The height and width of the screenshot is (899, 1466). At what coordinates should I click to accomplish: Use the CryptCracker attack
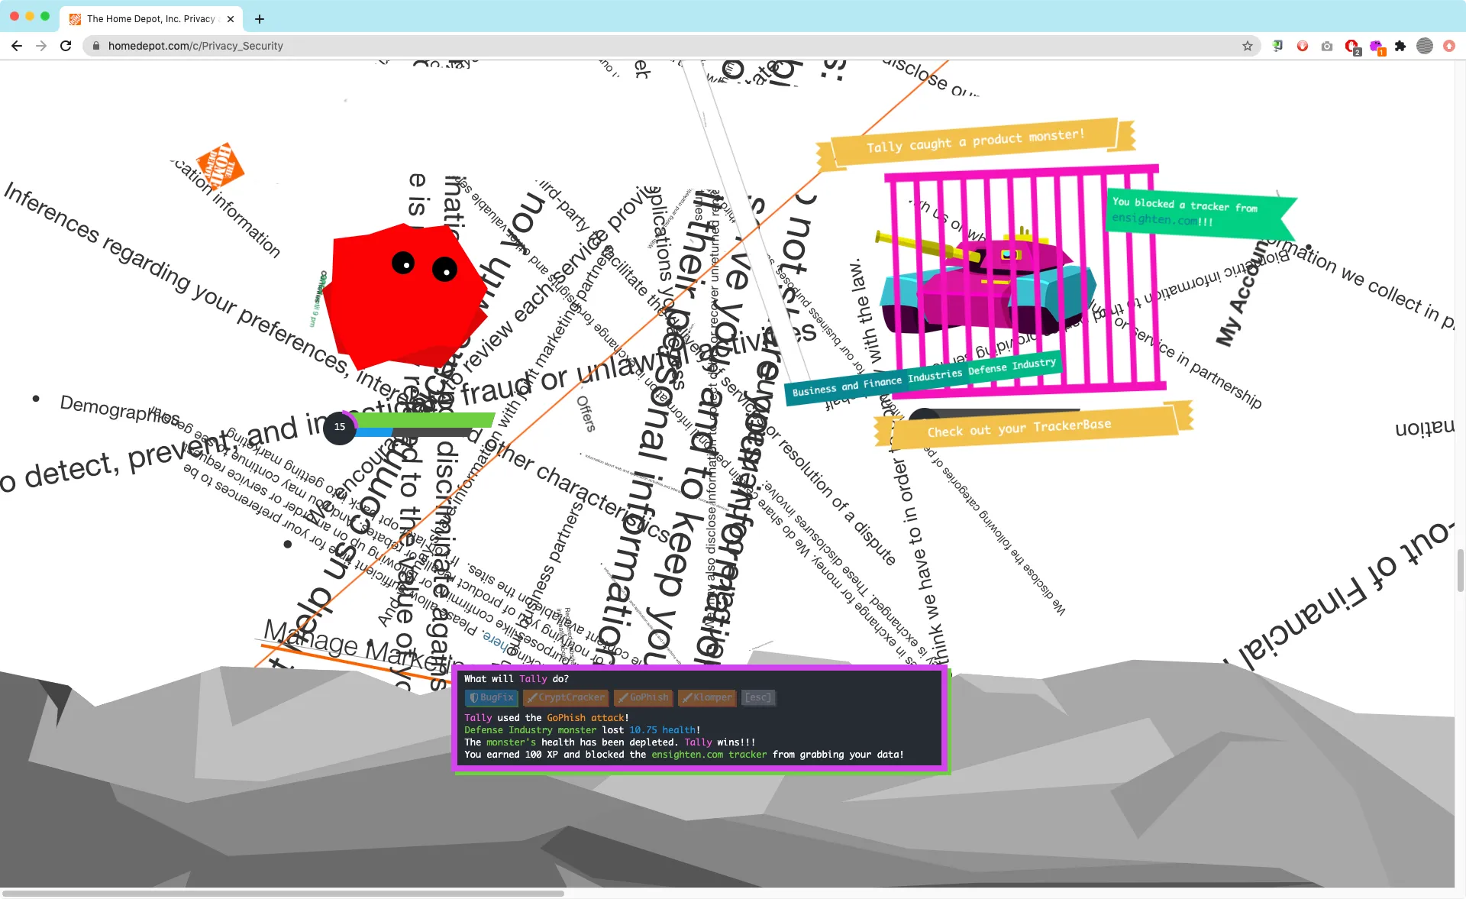566,697
